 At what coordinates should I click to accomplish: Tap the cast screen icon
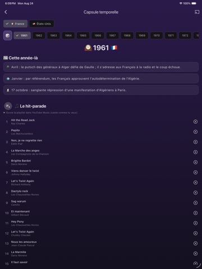(x=197, y=12)
